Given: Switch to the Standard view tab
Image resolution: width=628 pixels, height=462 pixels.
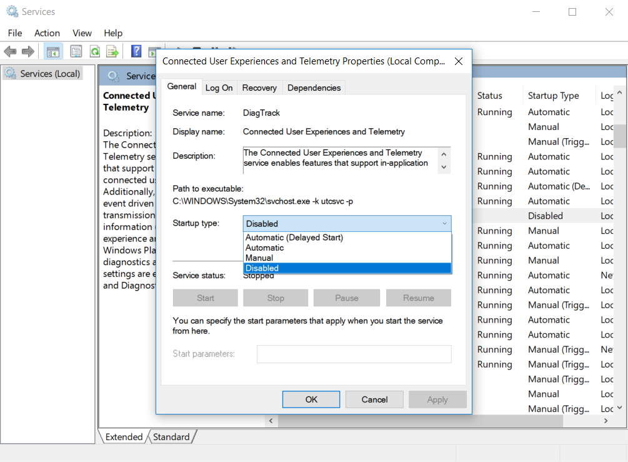Looking at the screenshot, I should (171, 437).
